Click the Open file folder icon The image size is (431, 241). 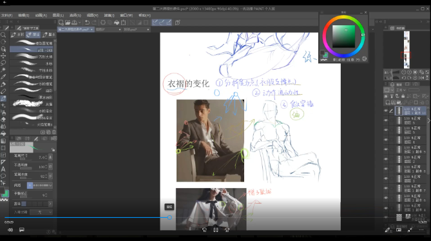coord(68,23)
